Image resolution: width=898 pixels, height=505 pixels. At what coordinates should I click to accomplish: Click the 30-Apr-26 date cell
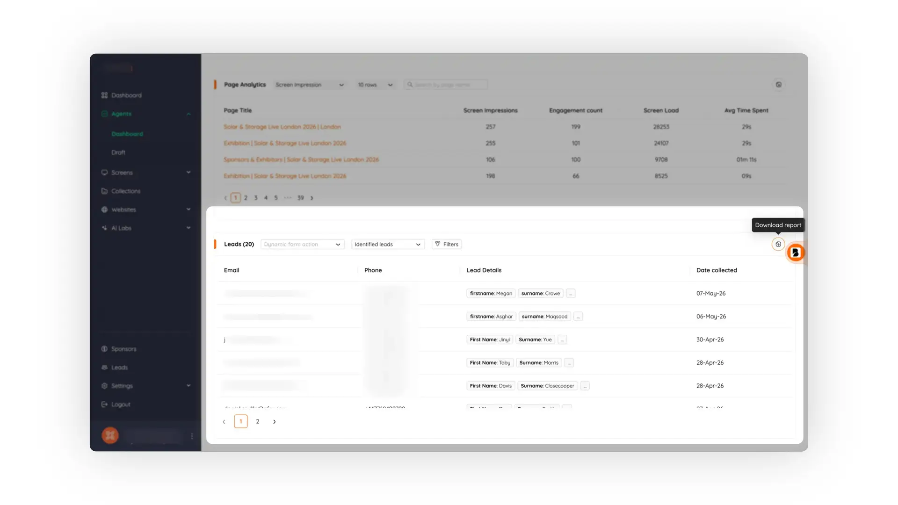(710, 339)
